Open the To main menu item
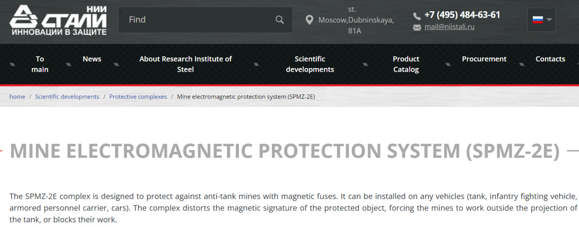This screenshot has height=227, width=579. 40,64
